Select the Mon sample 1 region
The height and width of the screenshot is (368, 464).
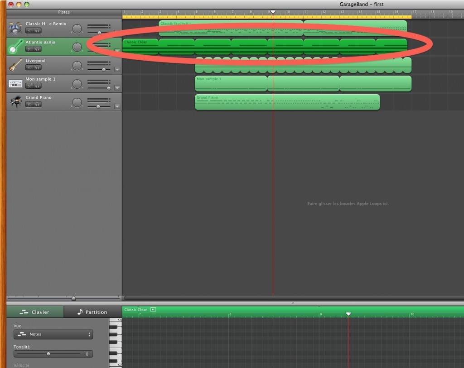(231, 83)
